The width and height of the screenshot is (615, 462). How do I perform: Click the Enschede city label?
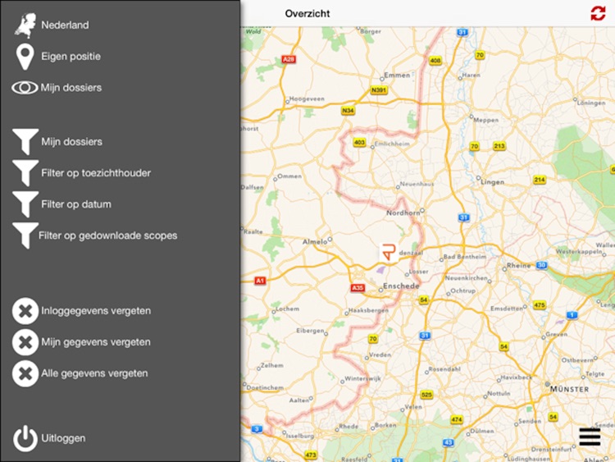pyautogui.click(x=401, y=286)
